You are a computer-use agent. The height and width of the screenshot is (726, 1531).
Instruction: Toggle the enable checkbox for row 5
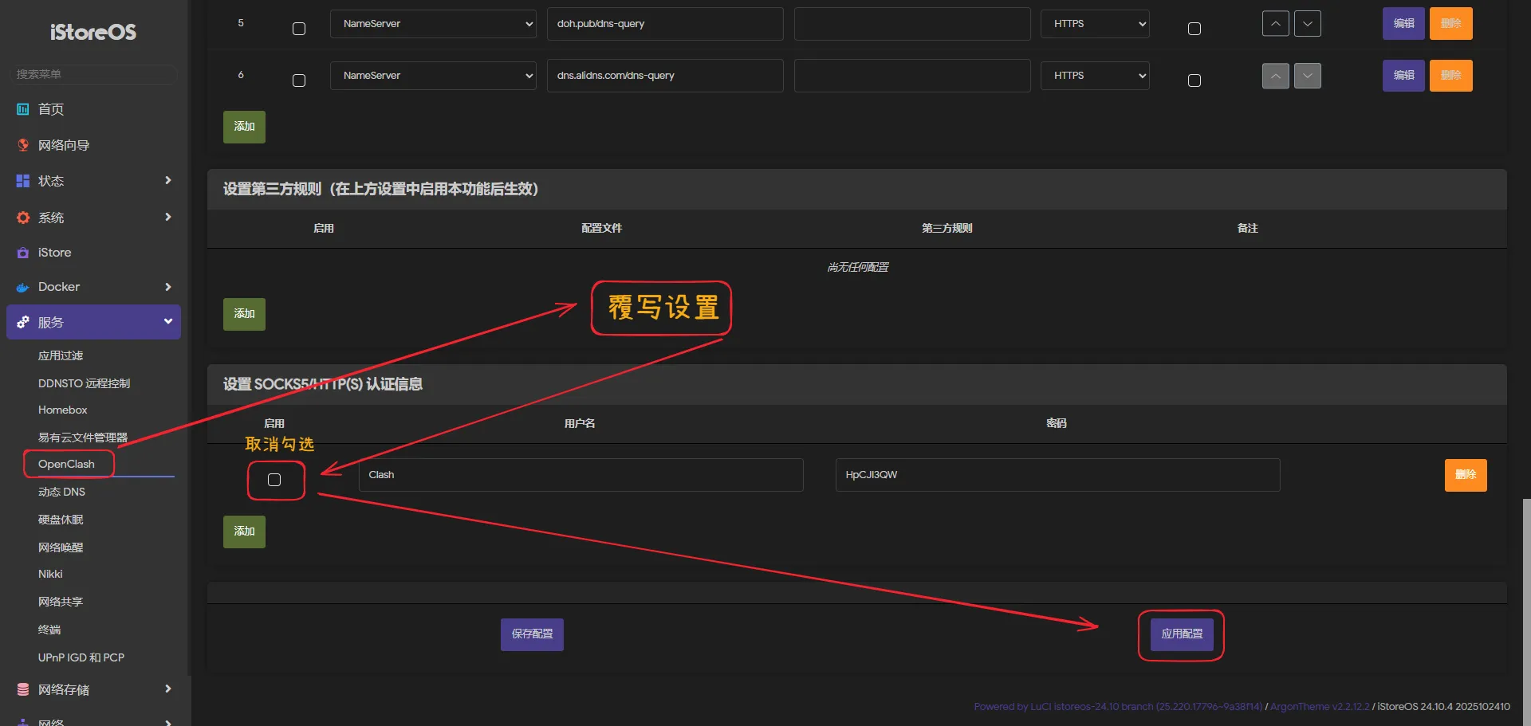coord(299,29)
